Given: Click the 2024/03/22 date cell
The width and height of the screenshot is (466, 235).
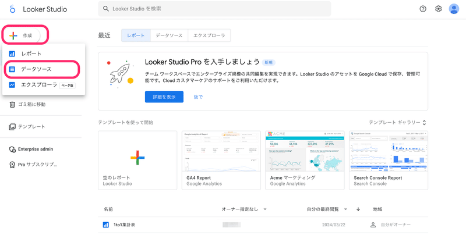Looking at the screenshot, I should [x=333, y=225].
